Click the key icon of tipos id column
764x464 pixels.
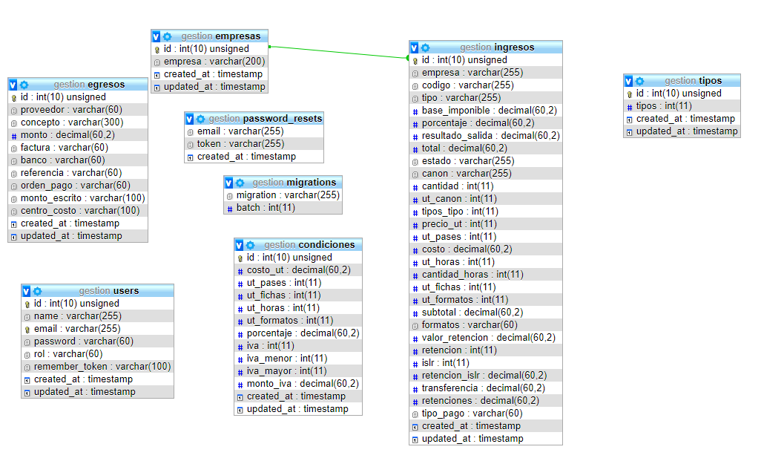630,94
